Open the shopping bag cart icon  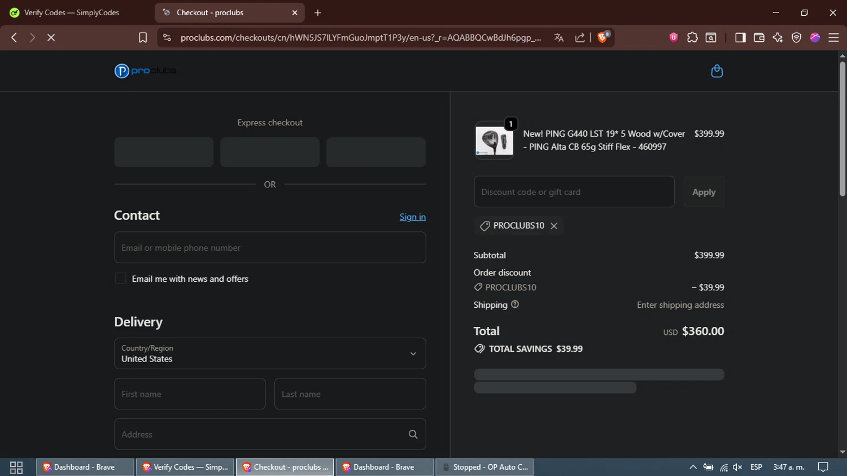click(717, 71)
